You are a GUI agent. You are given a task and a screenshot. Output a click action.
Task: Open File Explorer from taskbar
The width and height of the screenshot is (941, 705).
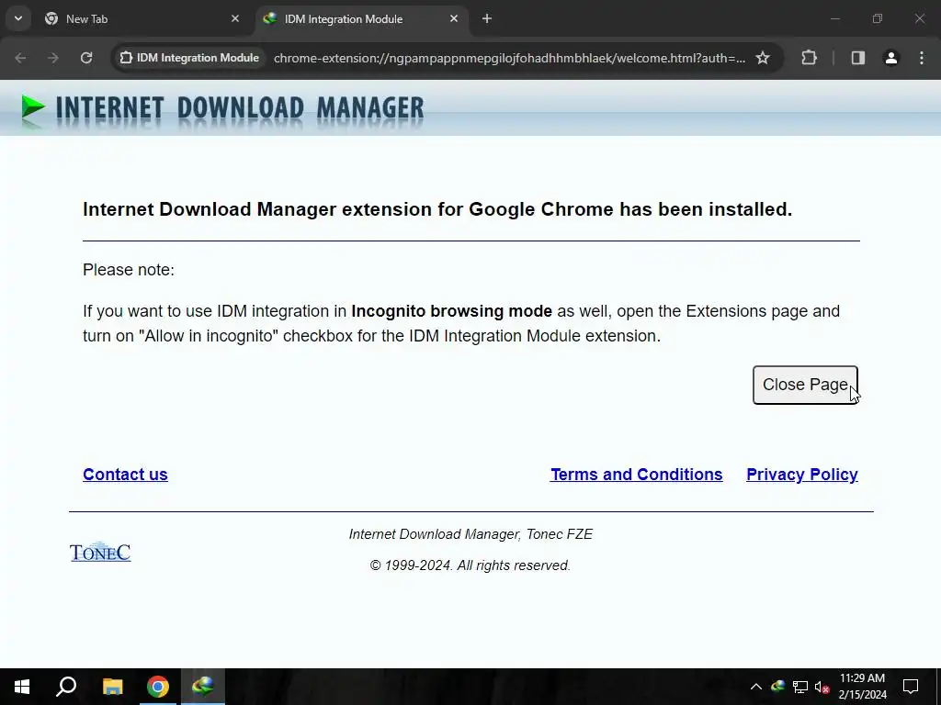click(x=112, y=687)
